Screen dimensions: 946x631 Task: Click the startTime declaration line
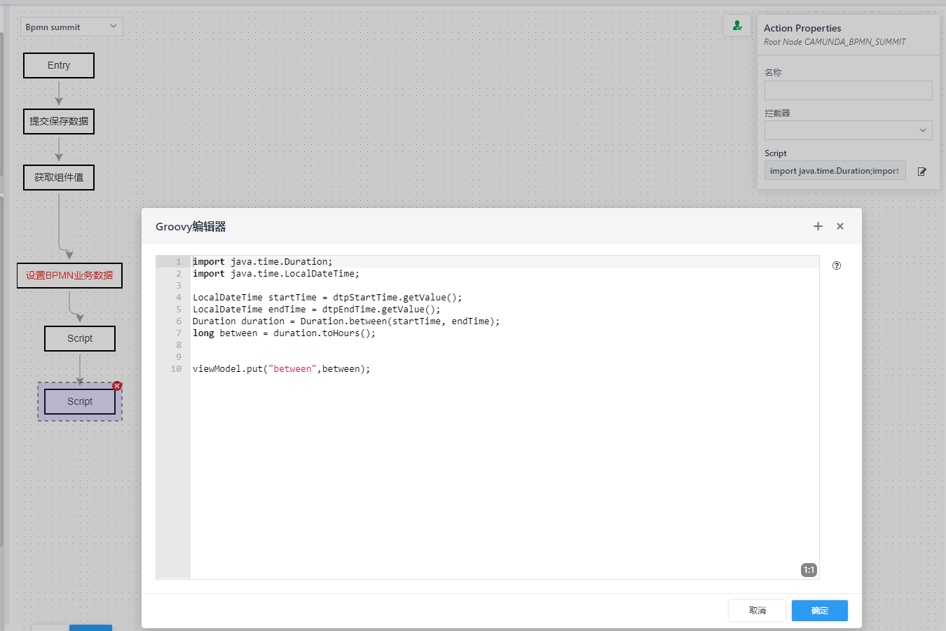327,298
